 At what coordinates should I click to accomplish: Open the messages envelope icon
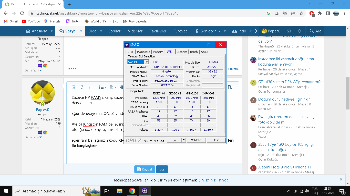click(289, 31)
